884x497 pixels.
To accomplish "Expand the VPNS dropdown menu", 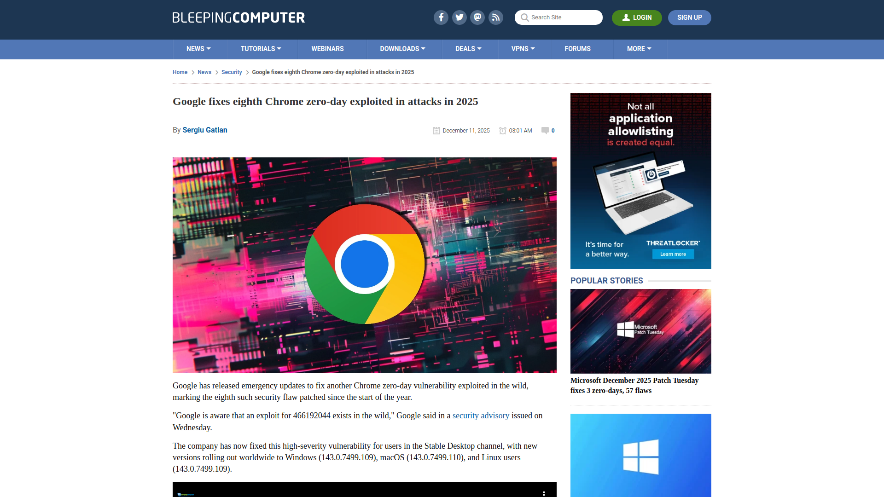I will tap(523, 49).
